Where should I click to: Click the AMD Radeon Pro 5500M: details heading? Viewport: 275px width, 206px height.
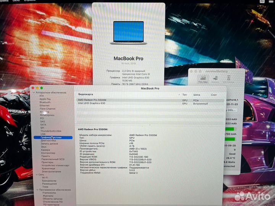pyautogui.click(x=93, y=129)
